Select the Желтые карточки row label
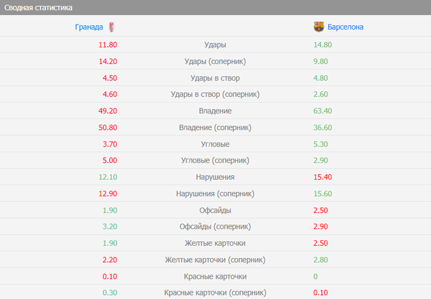 click(215, 243)
